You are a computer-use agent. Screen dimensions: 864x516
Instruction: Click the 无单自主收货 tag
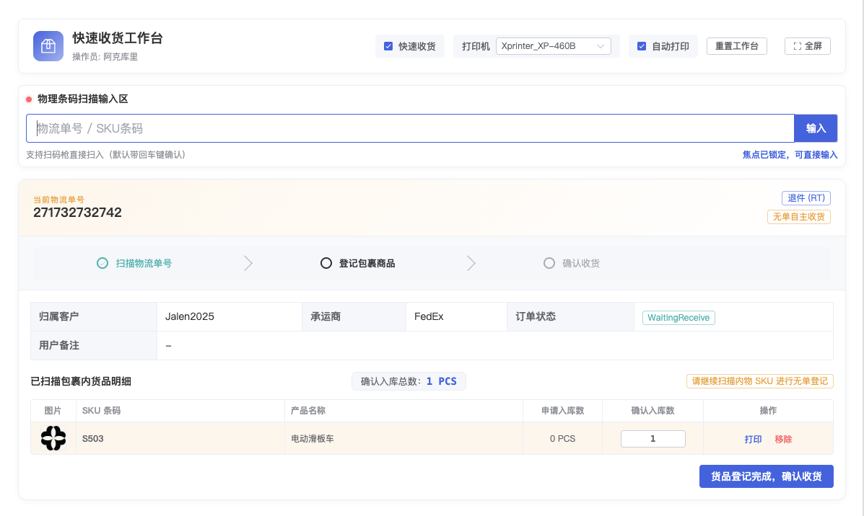[798, 217]
